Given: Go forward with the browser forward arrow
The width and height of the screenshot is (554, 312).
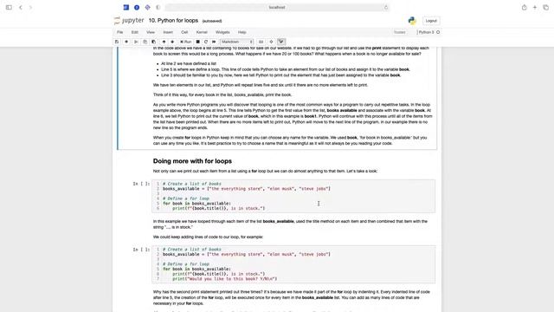Looking at the screenshot, I should coord(30,7).
